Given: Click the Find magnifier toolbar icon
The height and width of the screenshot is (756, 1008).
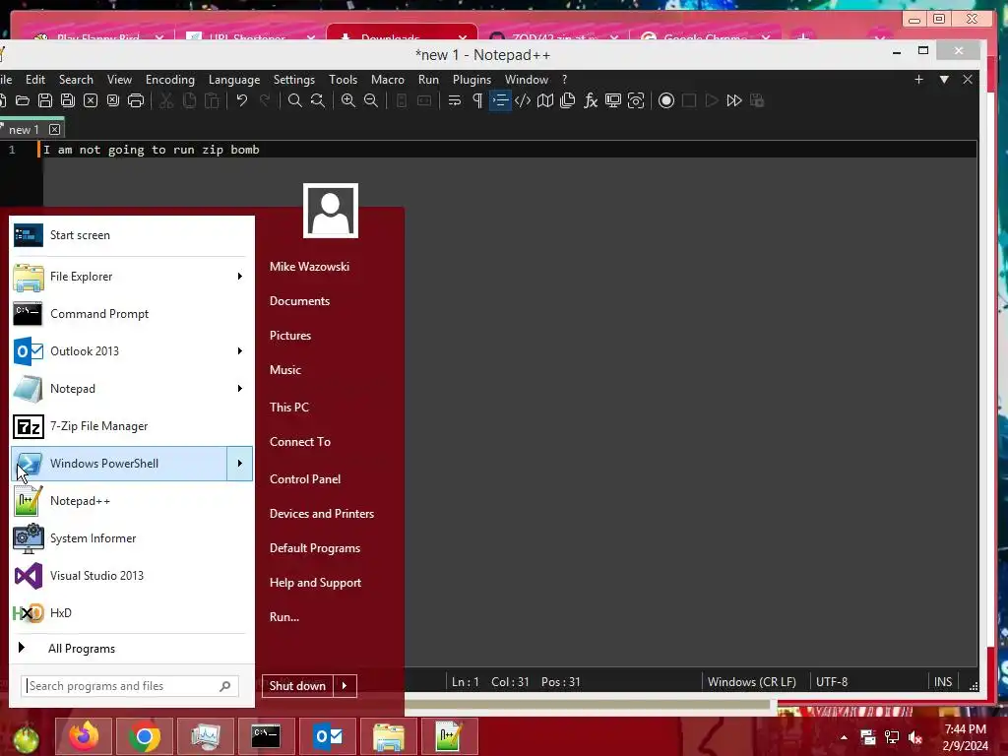Looking at the screenshot, I should pyautogui.click(x=295, y=100).
